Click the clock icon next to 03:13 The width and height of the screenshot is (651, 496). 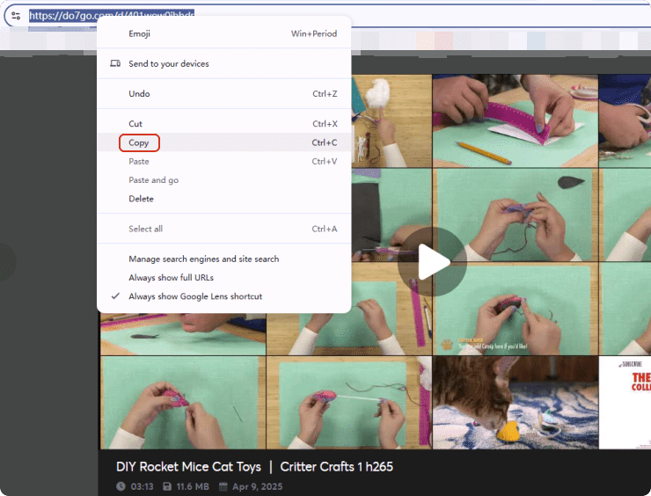[x=121, y=486]
